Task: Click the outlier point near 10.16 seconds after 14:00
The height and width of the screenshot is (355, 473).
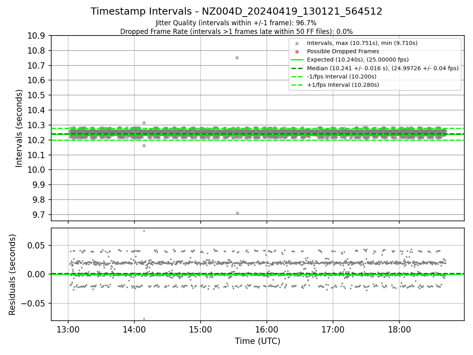Action: (144, 146)
